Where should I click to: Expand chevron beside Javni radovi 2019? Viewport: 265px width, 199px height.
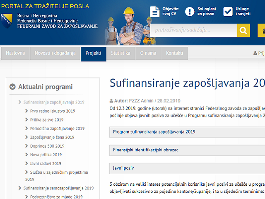click(x=26, y=163)
